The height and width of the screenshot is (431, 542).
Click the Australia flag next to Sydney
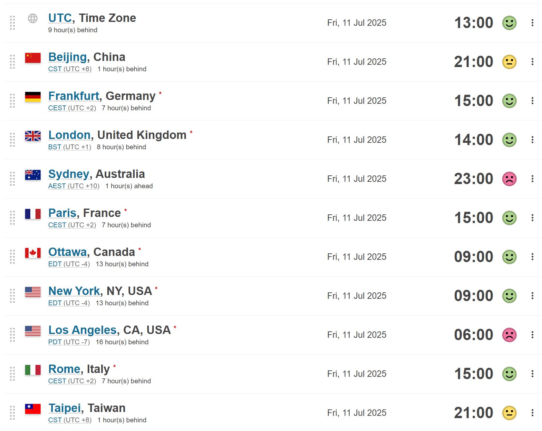click(33, 175)
